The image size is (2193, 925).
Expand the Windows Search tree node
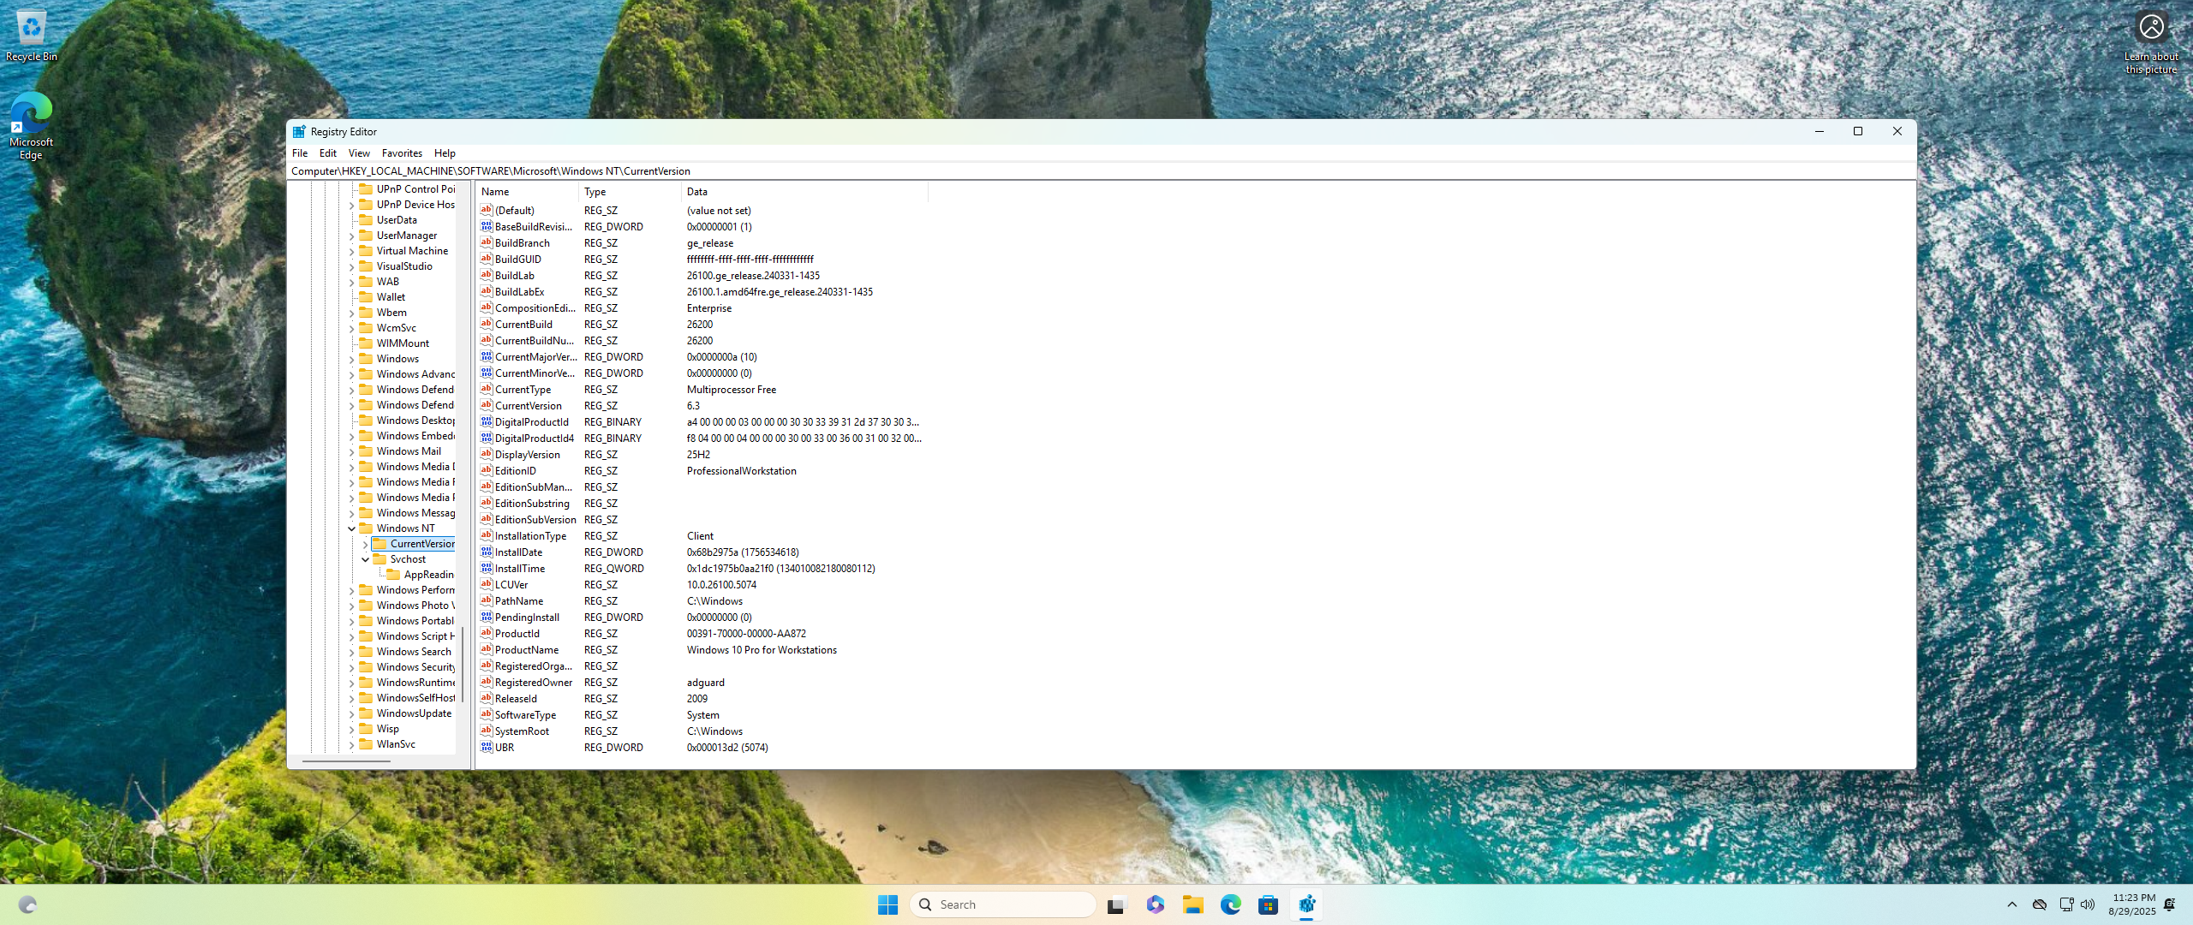tap(351, 652)
